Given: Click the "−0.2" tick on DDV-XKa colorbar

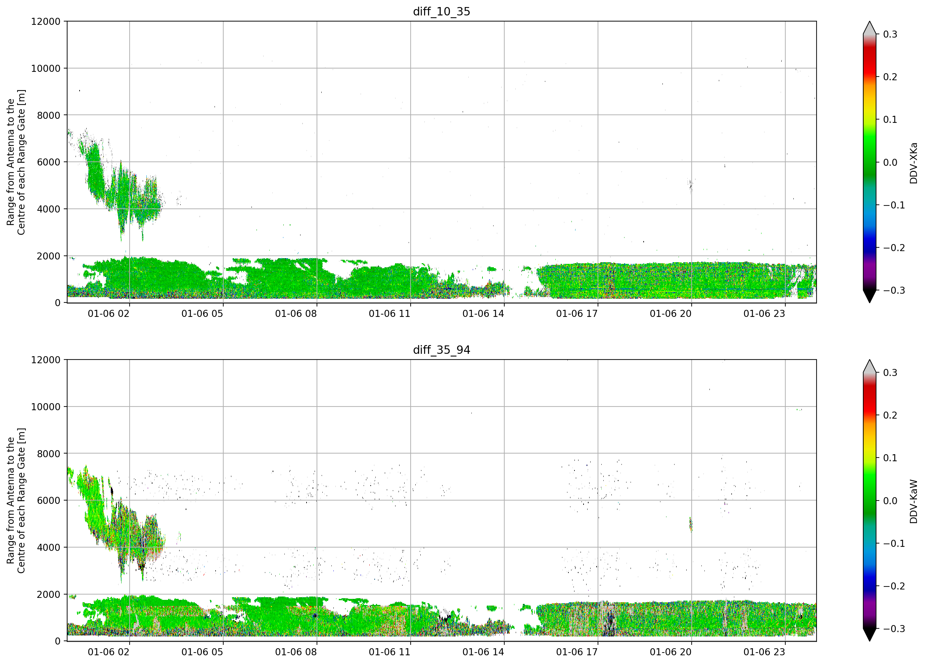Looking at the screenshot, I should click(894, 248).
